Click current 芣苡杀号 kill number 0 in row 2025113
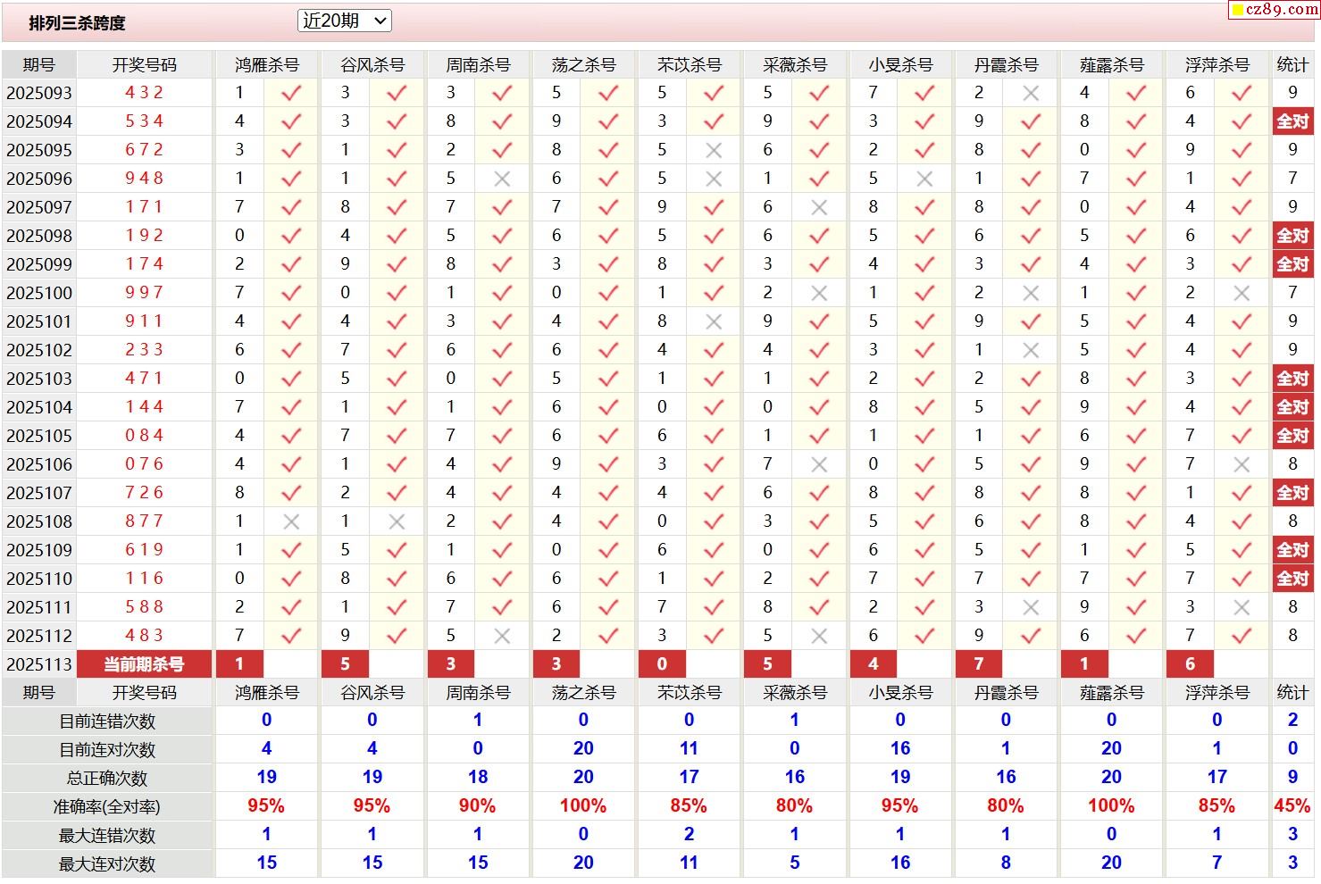Viewport: 1321px width, 884px height. point(662,664)
